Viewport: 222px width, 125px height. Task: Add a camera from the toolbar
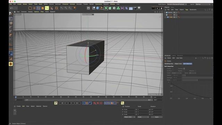pos(135,8)
